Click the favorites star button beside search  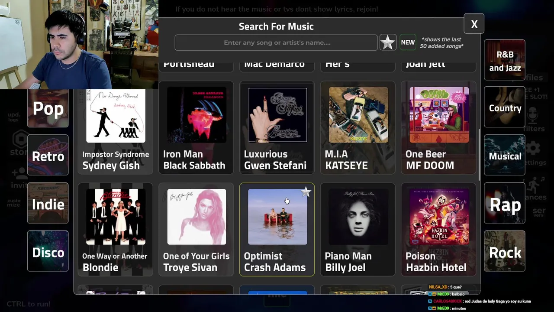coord(388,42)
